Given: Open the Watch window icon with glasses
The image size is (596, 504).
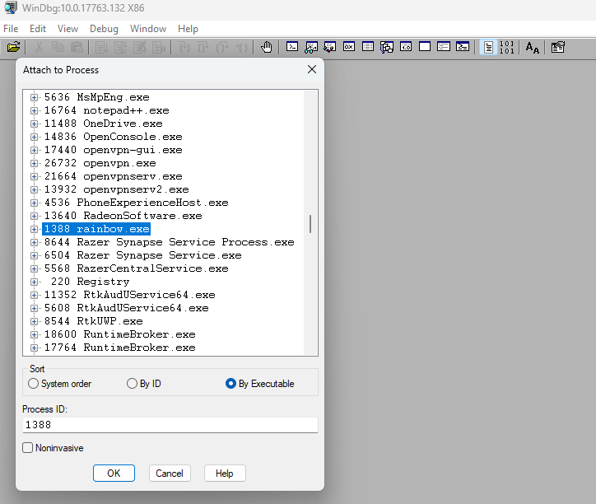Looking at the screenshot, I should pyautogui.click(x=311, y=47).
